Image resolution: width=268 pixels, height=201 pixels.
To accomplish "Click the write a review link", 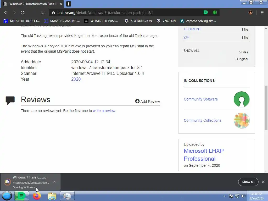I will click(104, 111).
